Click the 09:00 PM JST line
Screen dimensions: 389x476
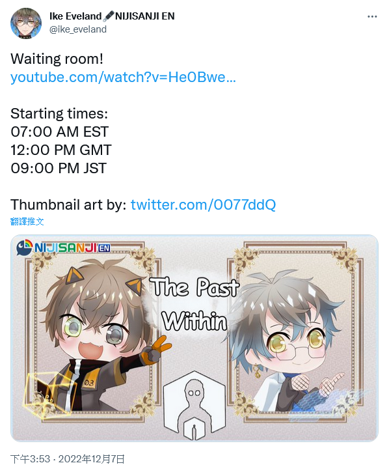coord(59,168)
